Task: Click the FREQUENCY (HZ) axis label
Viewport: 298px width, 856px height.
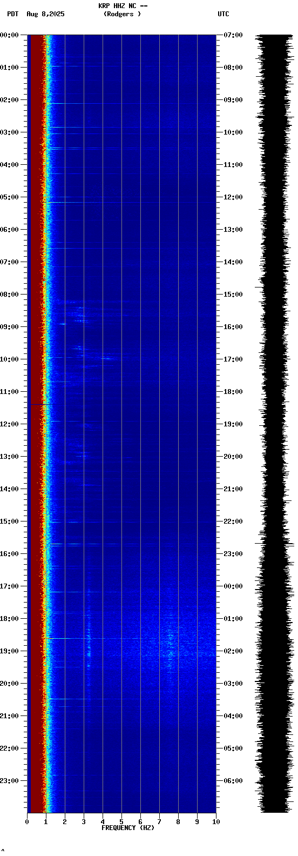Action: 128,828
